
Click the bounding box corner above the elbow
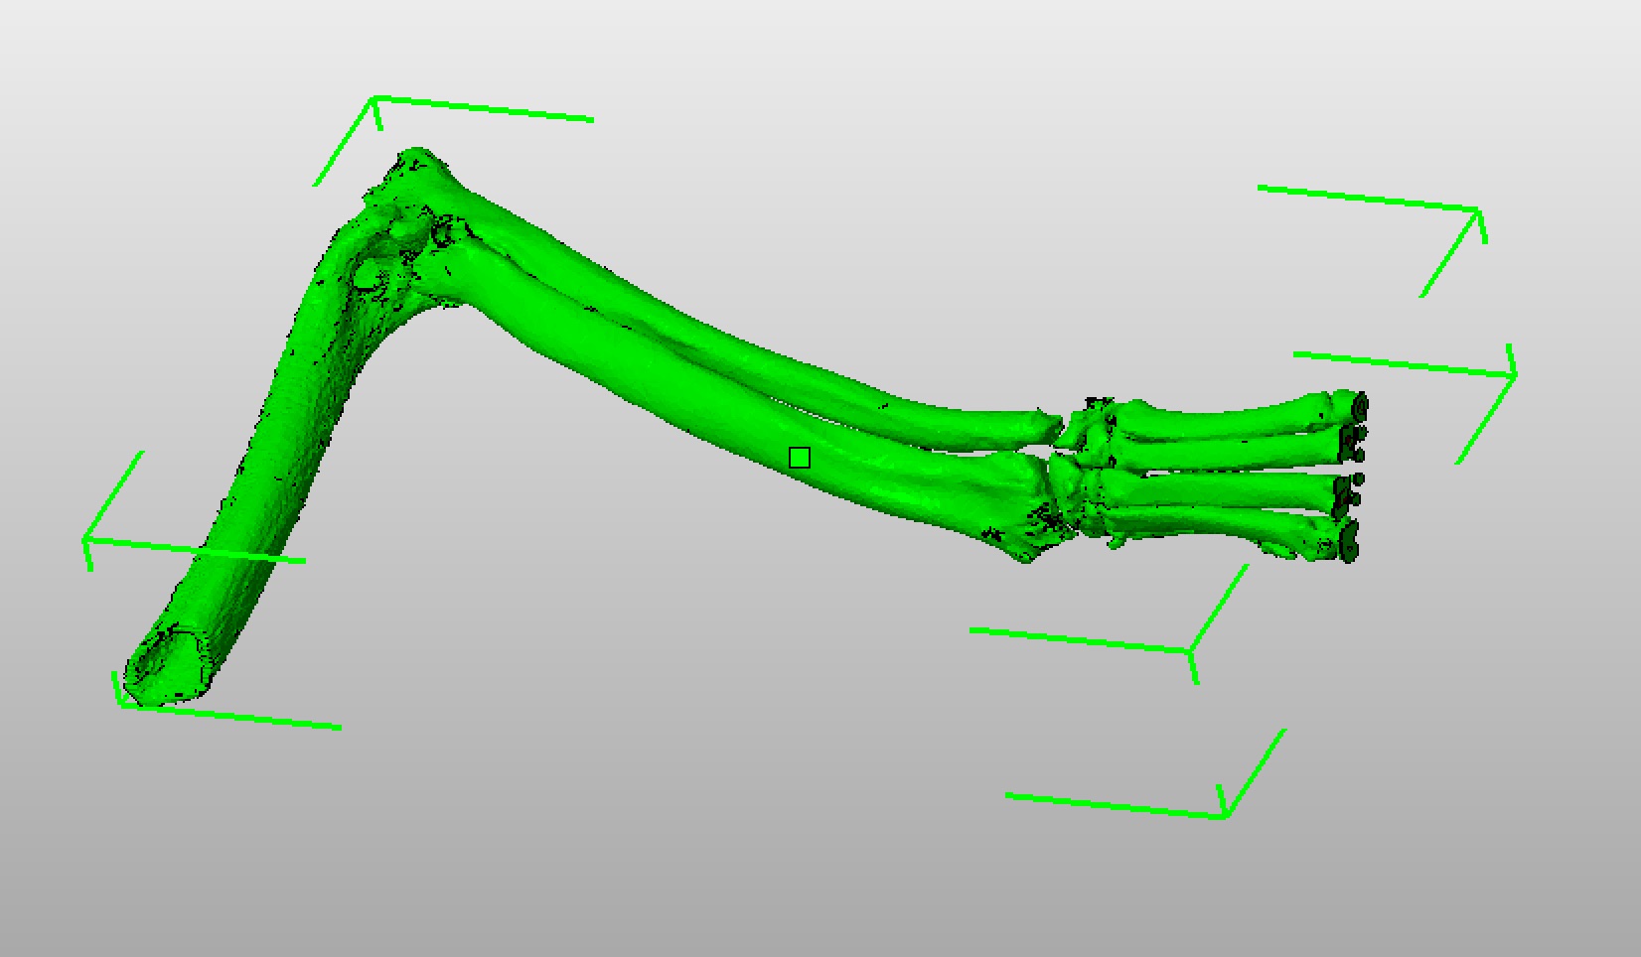[x=374, y=99]
